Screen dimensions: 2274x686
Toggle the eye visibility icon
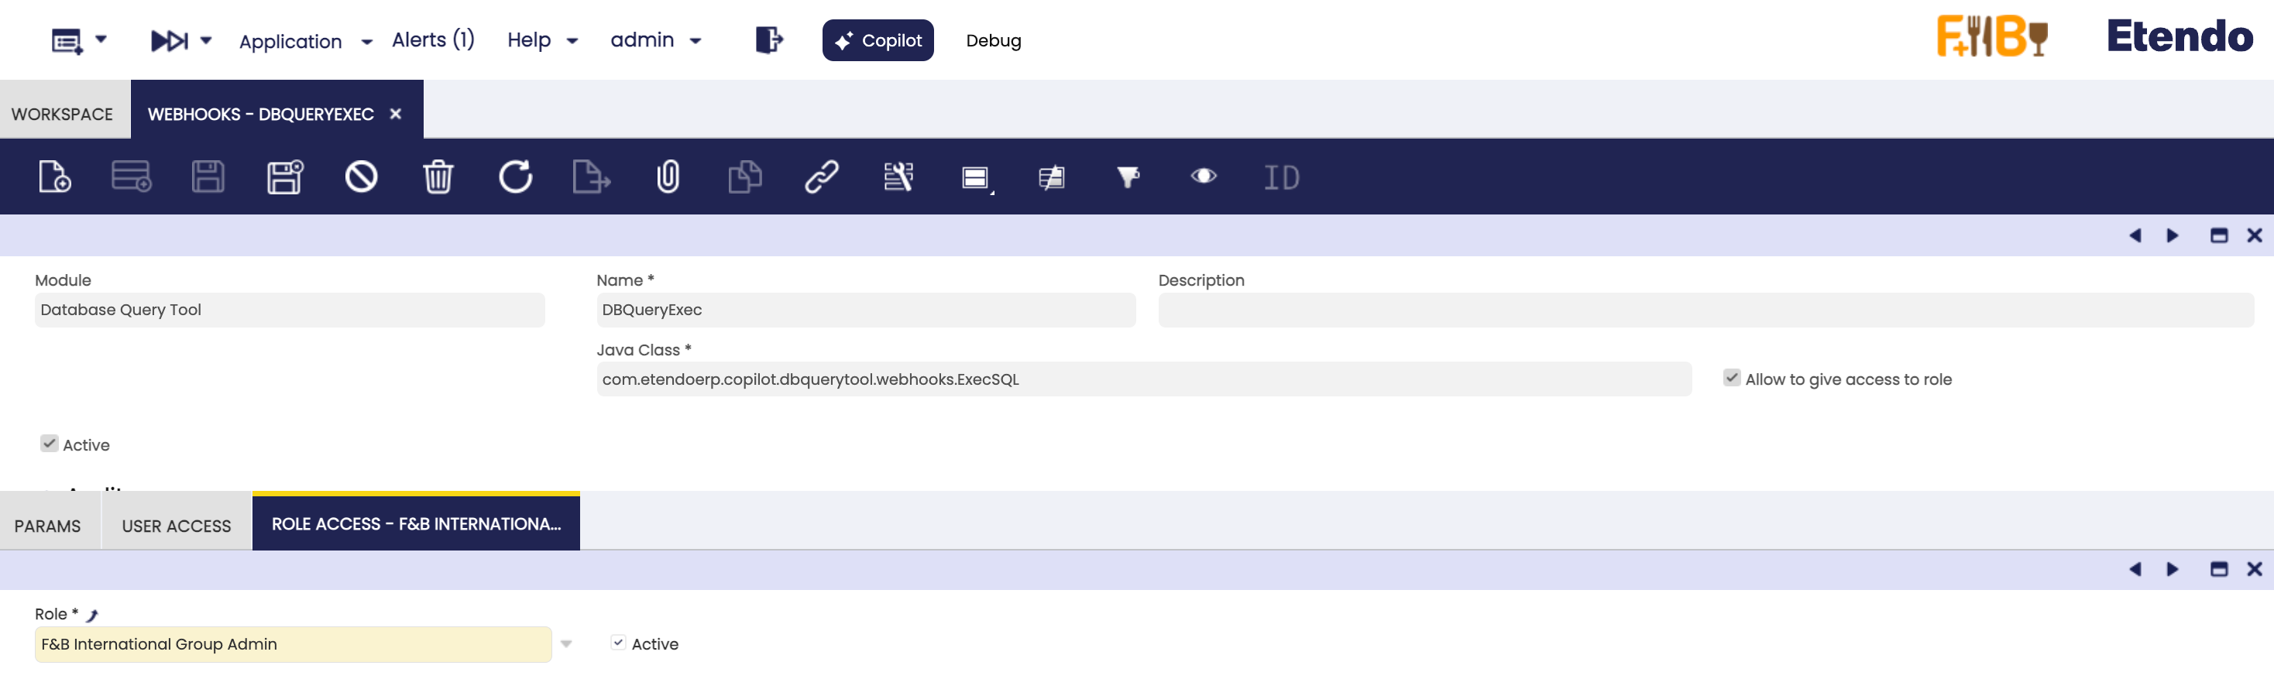click(1204, 177)
